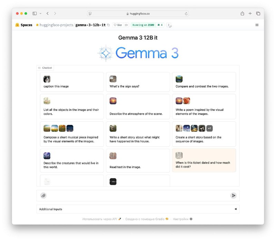Open a new tab with the plus icon
This screenshot has width=276, height=240.
tap(250, 13)
